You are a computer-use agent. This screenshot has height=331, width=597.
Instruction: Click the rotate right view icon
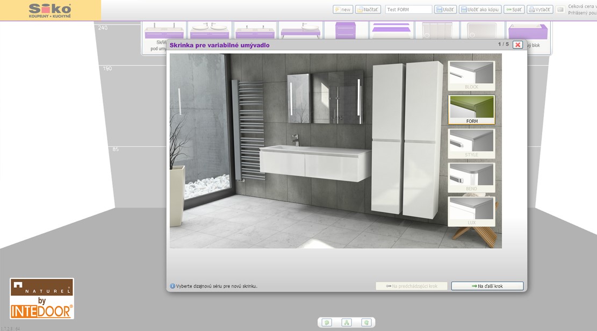[x=366, y=322]
